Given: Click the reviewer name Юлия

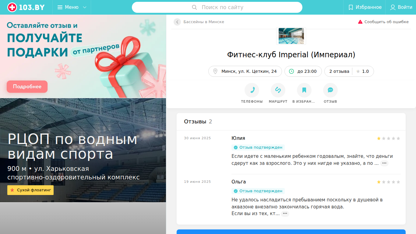Looking at the screenshot, I should (x=238, y=138).
